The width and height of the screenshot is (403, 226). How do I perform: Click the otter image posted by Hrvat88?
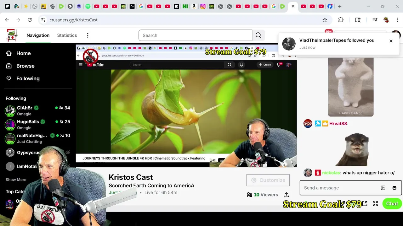point(352,149)
